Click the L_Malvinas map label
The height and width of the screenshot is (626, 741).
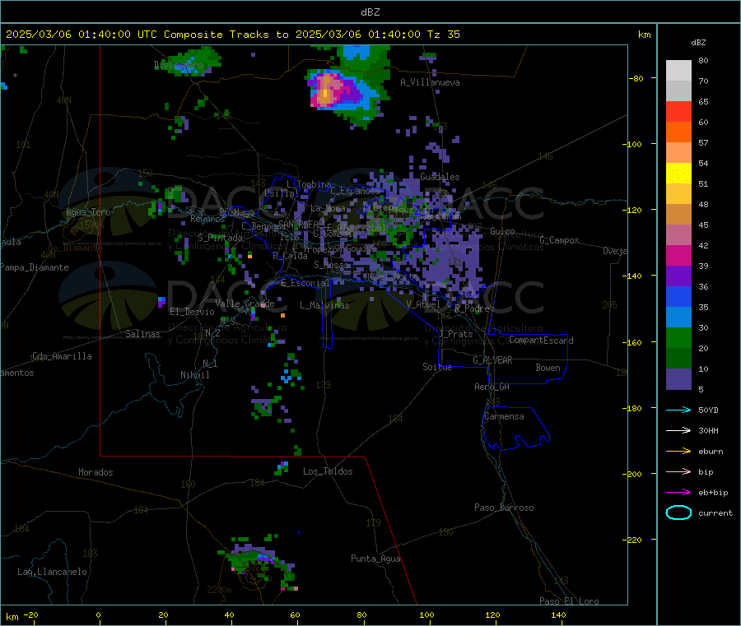coord(324,305)
